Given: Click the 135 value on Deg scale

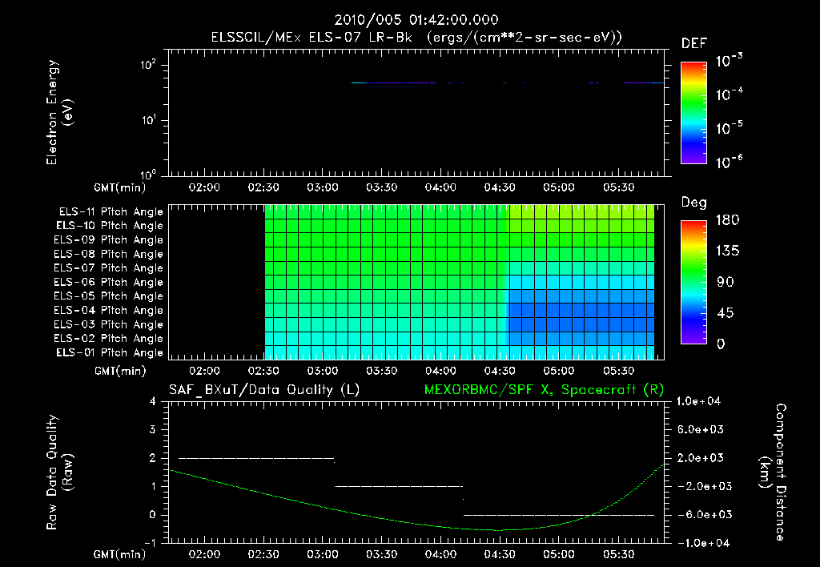Looking at the screenshot, I should [727, 251].
